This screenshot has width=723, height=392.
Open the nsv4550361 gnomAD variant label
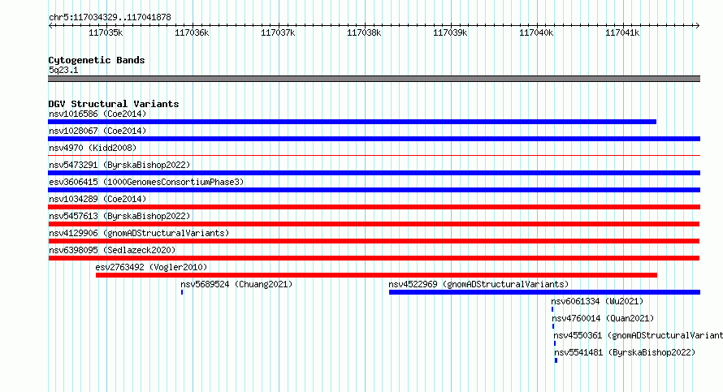pos(639,335)
